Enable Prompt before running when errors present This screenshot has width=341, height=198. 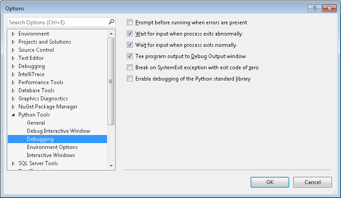[130, 22]
